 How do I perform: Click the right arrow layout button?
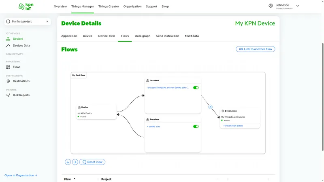(x=75, y=162)
